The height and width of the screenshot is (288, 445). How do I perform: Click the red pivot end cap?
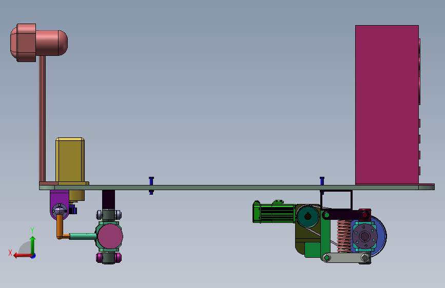365,215
